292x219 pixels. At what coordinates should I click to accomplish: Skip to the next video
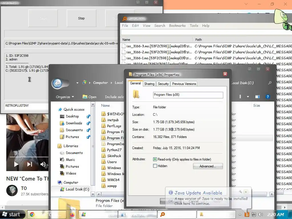click(x=29, y=164)
